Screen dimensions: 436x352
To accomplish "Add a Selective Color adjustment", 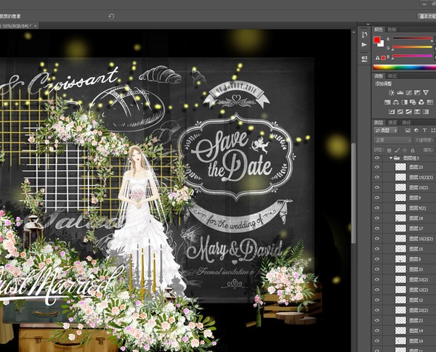I will coord(417,112).
